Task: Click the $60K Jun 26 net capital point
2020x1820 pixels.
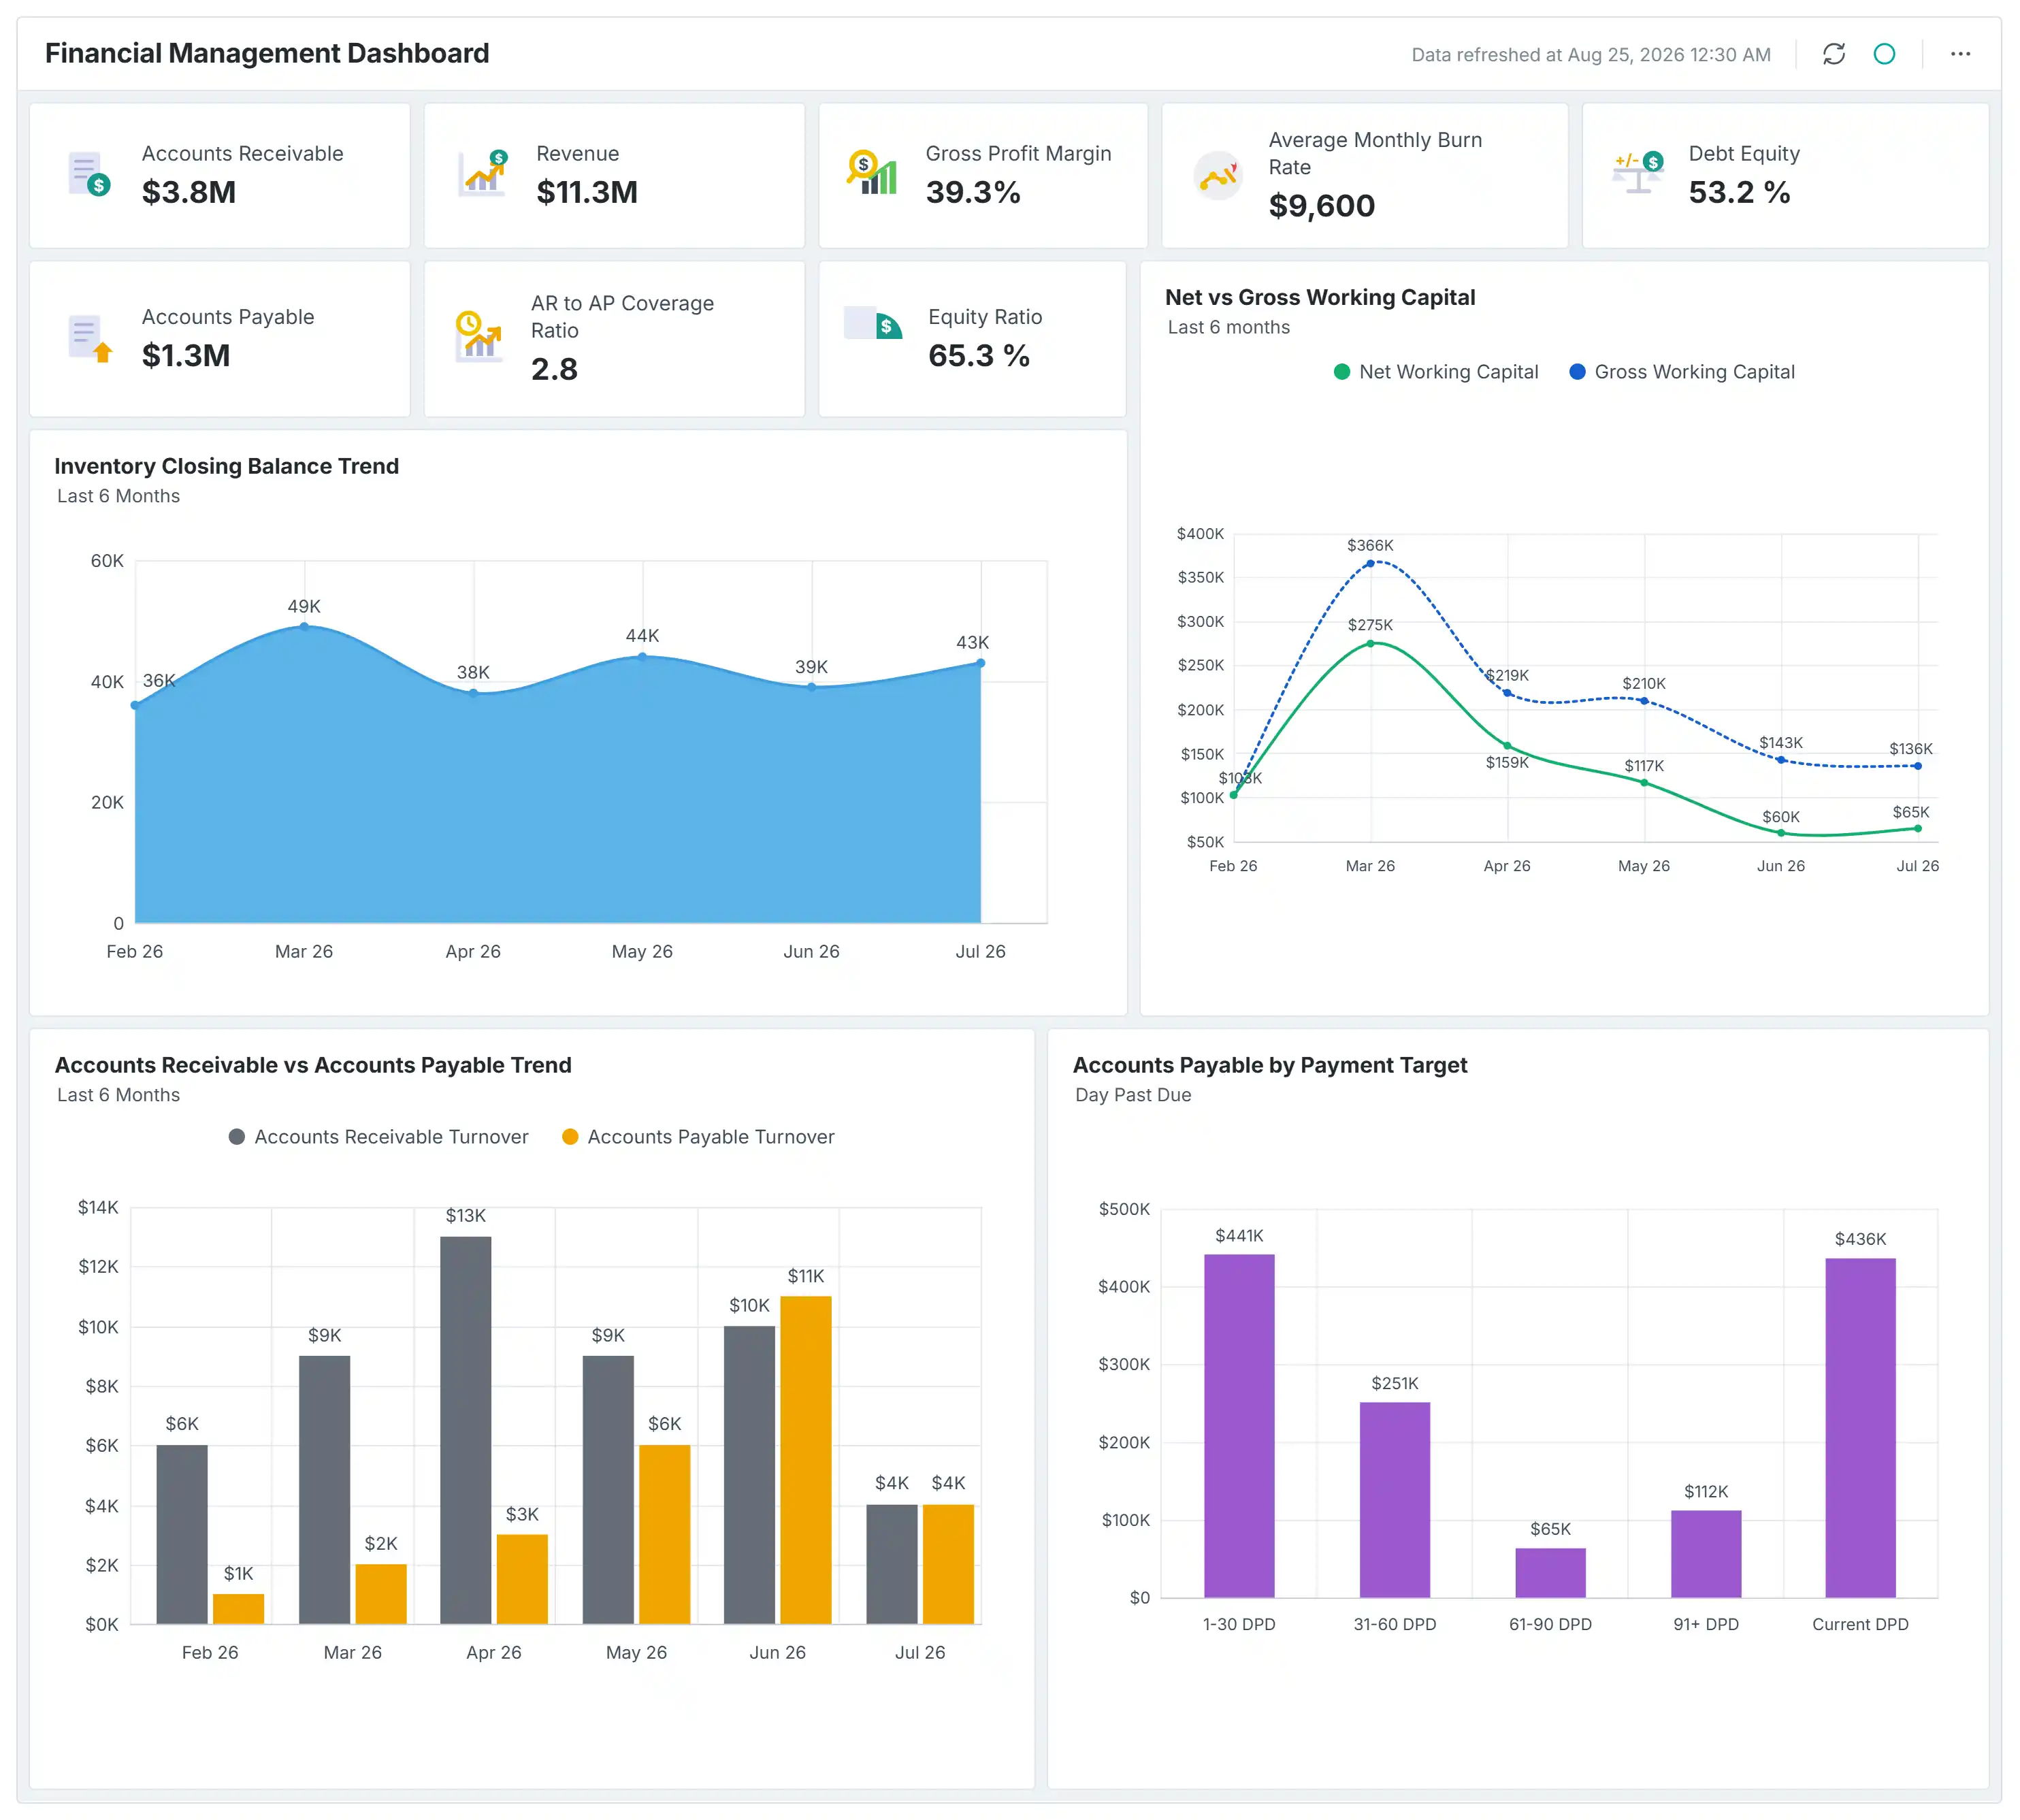Action: click(1781, 833)
